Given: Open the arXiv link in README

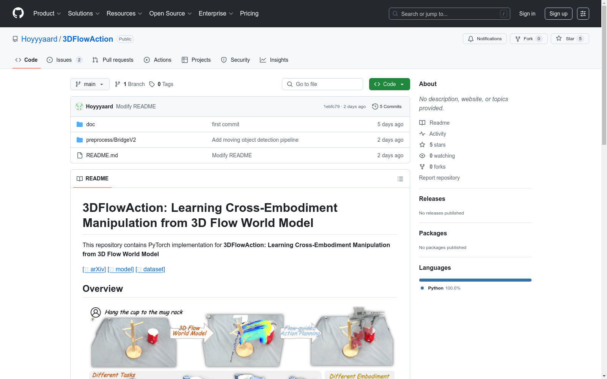Looking at the screenshot, I should click(x=94, y=269).
